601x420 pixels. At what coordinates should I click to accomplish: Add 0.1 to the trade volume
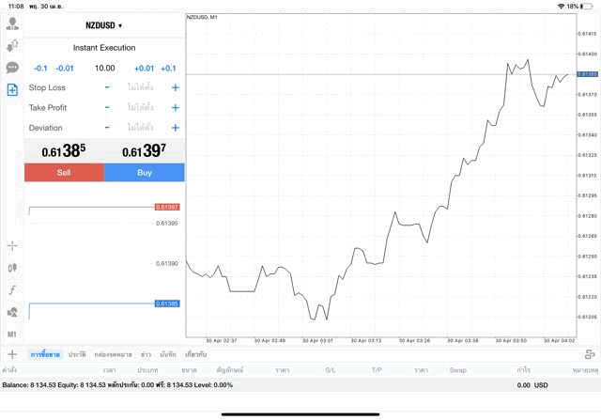pyautogui.click(x=169, y=68)
